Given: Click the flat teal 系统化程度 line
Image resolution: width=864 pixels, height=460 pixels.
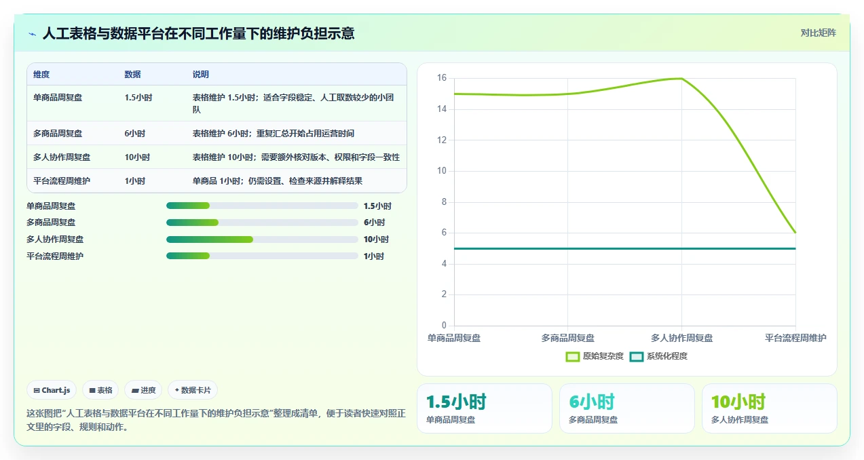Looking at the screenshot, I should click(624, 248).
